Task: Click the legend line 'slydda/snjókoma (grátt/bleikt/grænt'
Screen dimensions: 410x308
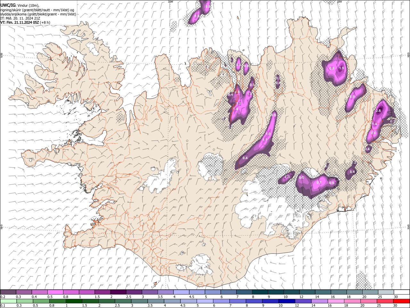Action: pyautogui.click(x=28, y=14)
